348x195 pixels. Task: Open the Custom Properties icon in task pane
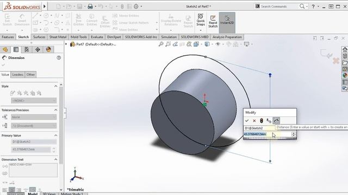point(345,82)
